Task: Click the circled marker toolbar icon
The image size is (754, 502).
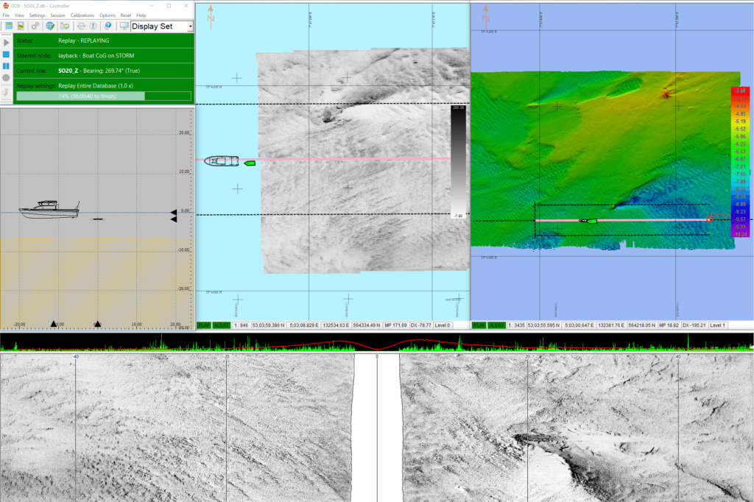Action: tap(93, 26)
